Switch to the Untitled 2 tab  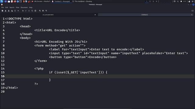click(x=144, y=15)
